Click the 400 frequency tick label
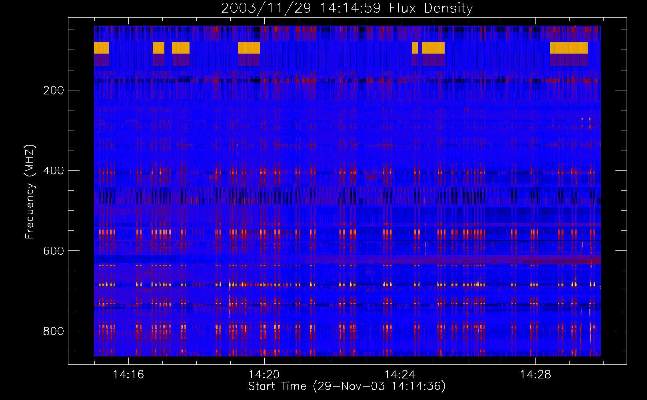Image resolution: width=647 pixels, height=400 pixels. (x=54, y=171)
